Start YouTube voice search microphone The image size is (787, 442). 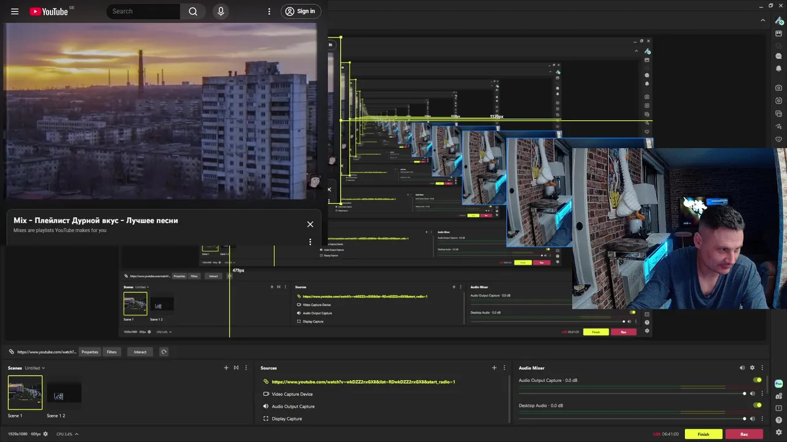point(221,11)
